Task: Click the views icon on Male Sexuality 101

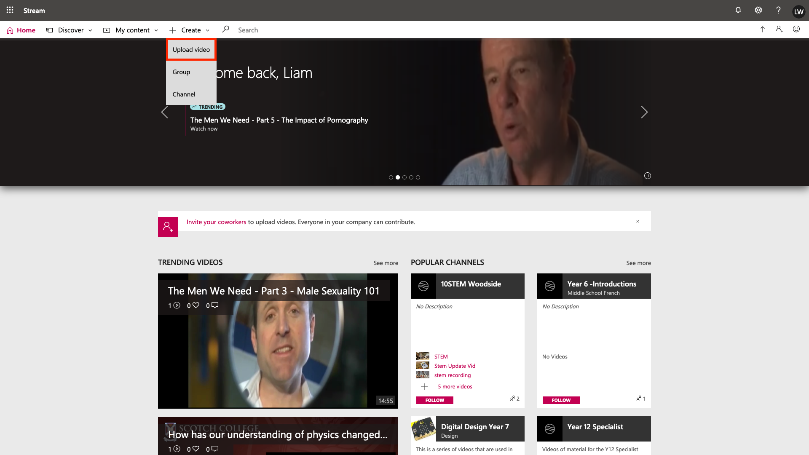Action: tap(177, 305)
